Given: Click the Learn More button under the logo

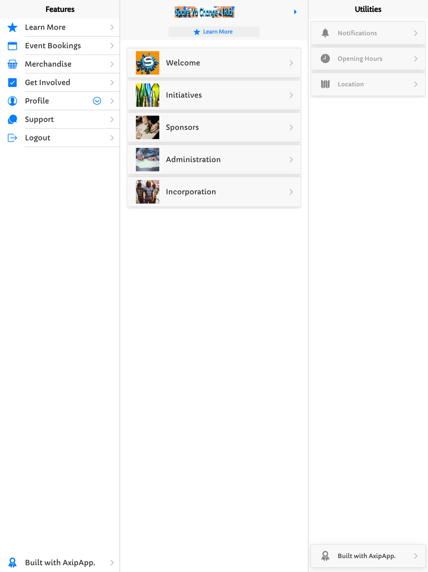Looking at the screenshot, I should pyautogui.click(x=214, y=32).
